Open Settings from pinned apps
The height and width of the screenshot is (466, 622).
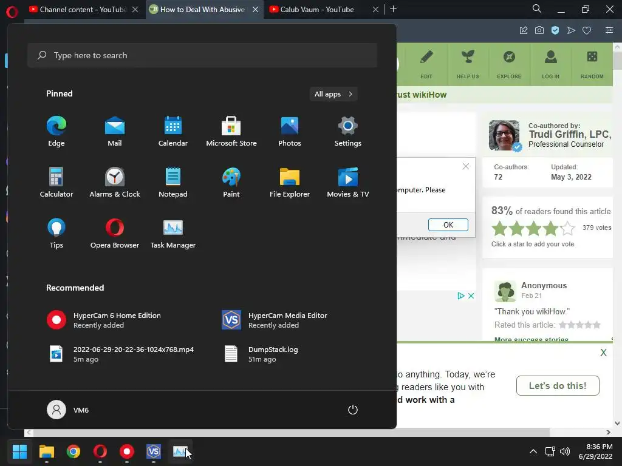(x=348, y=132)
